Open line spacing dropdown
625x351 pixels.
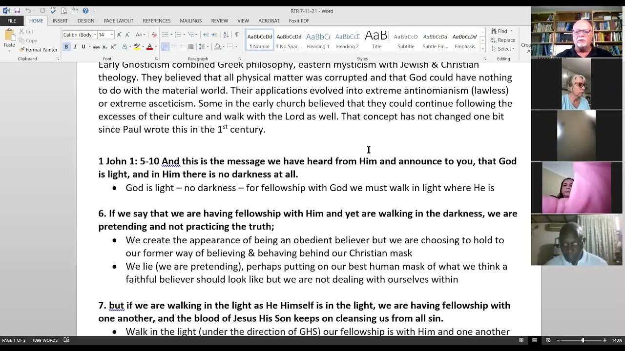203,47
